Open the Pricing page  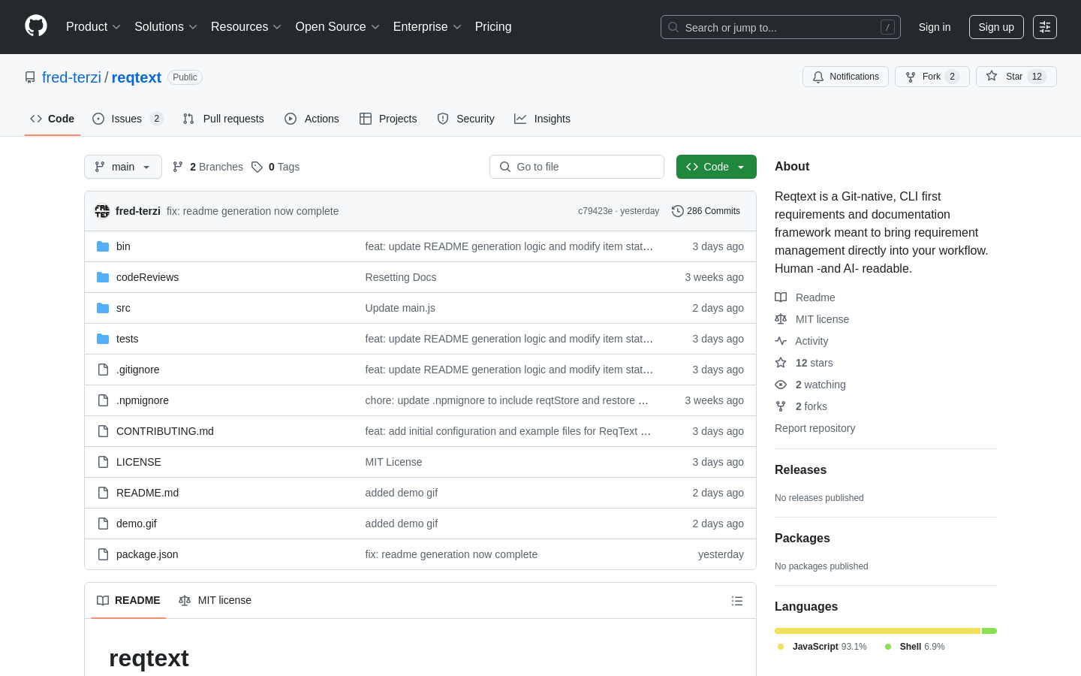[x=493, y=27]
